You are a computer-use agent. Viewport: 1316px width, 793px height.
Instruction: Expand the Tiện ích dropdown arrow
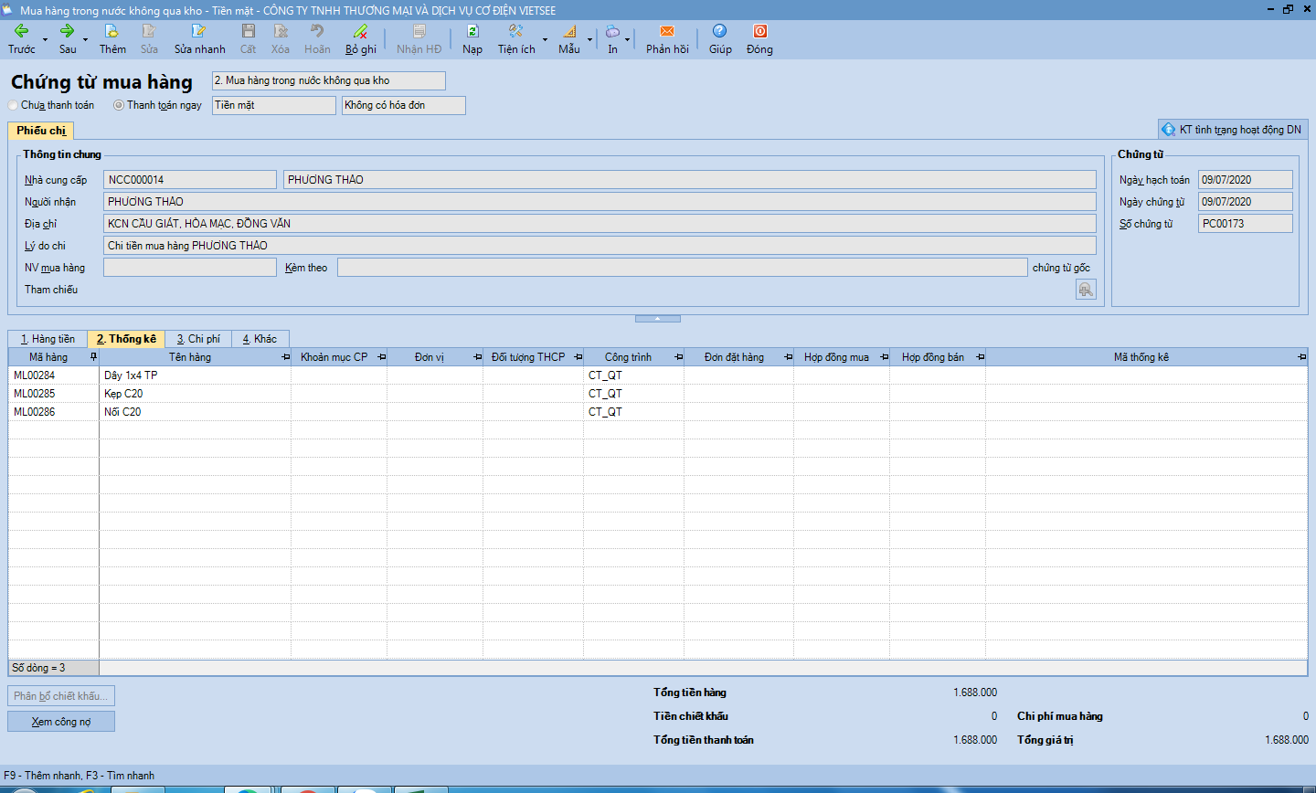coord(545,39)
